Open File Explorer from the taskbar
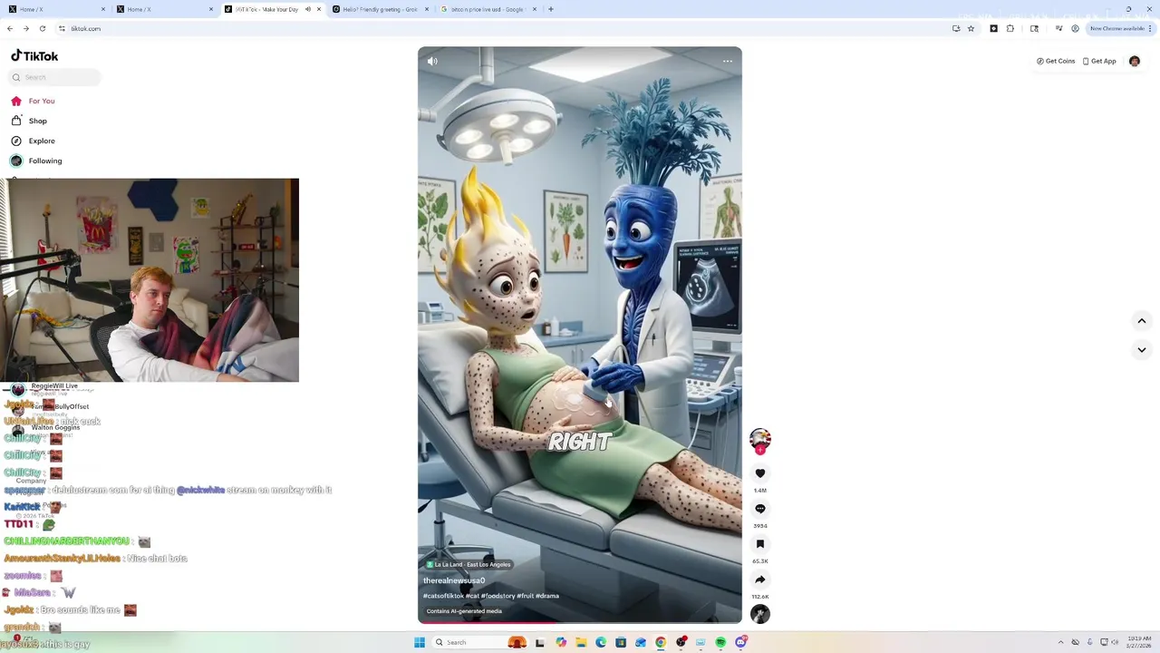Viewport: 1160px width, 653px height. [581, 642]
